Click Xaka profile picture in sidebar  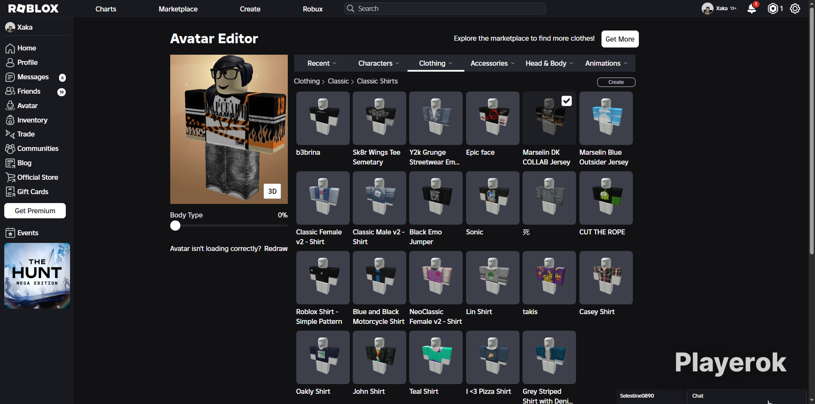10,28
